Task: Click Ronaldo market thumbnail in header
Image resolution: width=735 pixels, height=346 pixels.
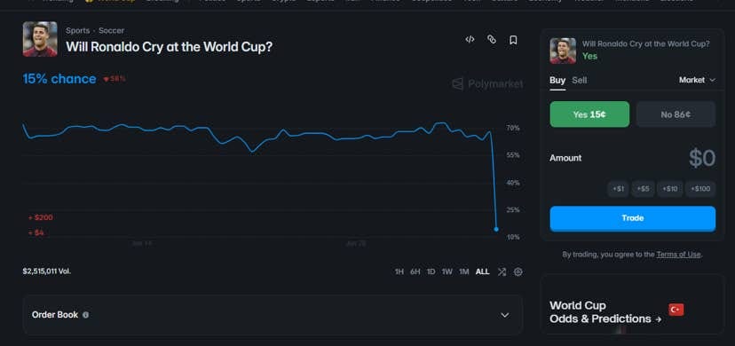Action: (x=40, y=39)
